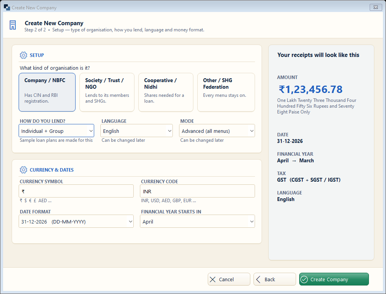386x294 pixels.
Task: Click the checkmark icon on Create Company
Action: tap(304, 279)
